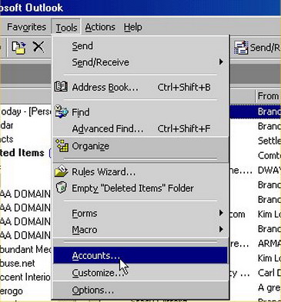Hit the Move to Folder toolbar icon

(x=19, y=48)
